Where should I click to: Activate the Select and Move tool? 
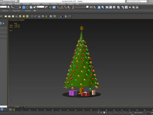tap(24, 7)
